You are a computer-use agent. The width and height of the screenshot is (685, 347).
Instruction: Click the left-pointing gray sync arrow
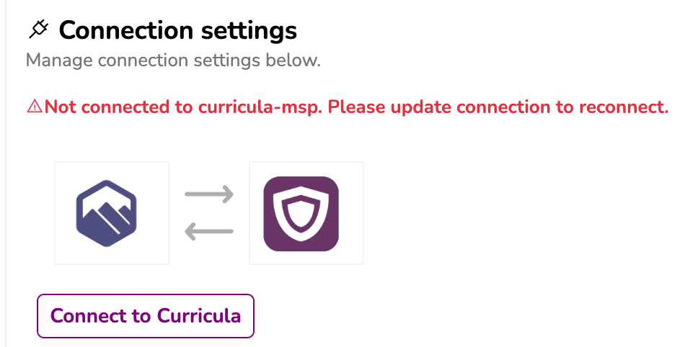(209, 231)
